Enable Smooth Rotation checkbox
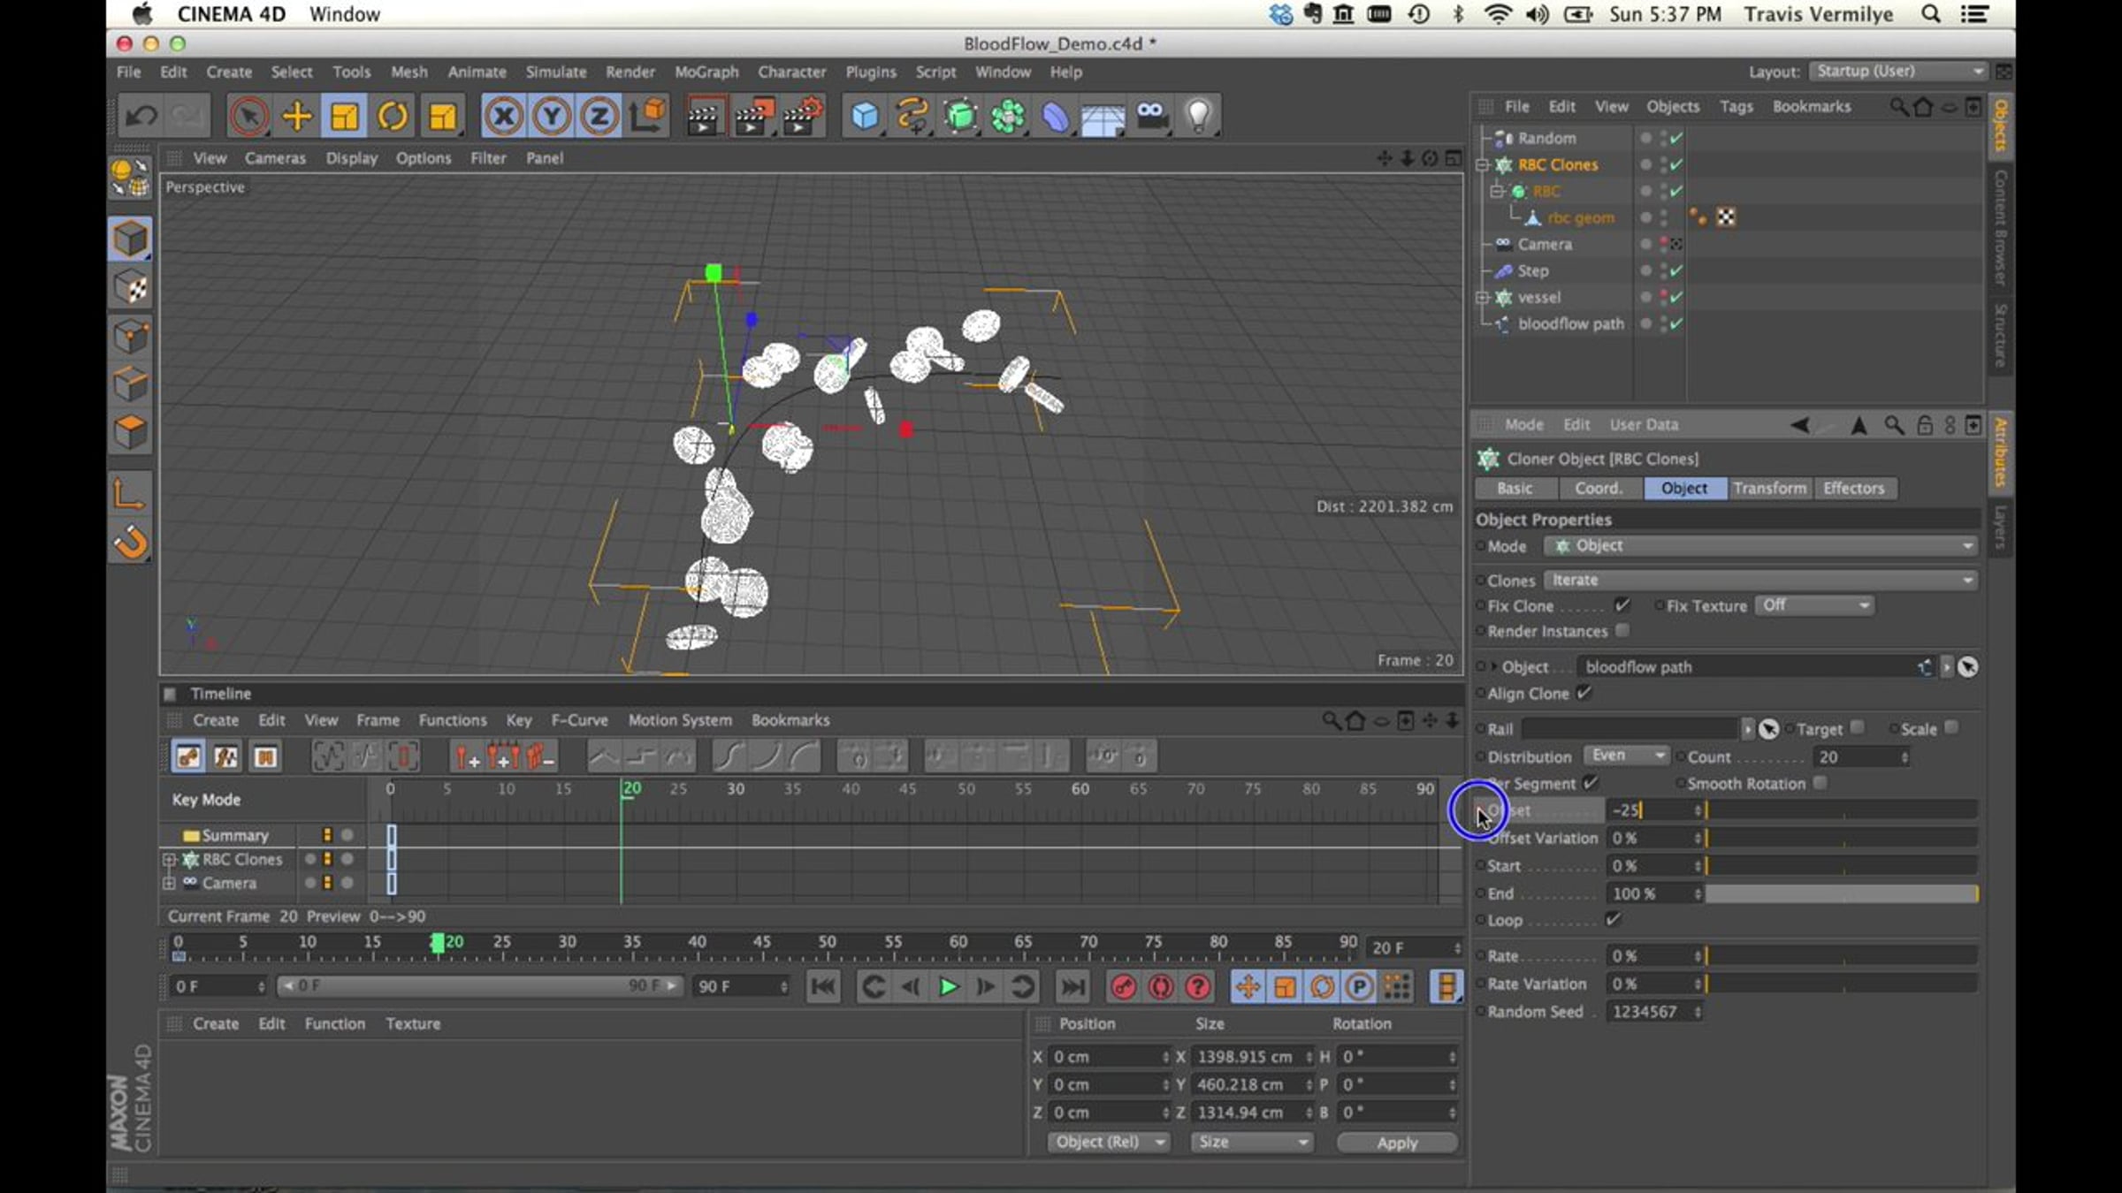 (x=1820, y=783)
